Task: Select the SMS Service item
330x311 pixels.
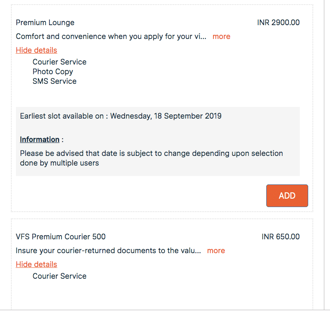Action: (x=55, y=81)
